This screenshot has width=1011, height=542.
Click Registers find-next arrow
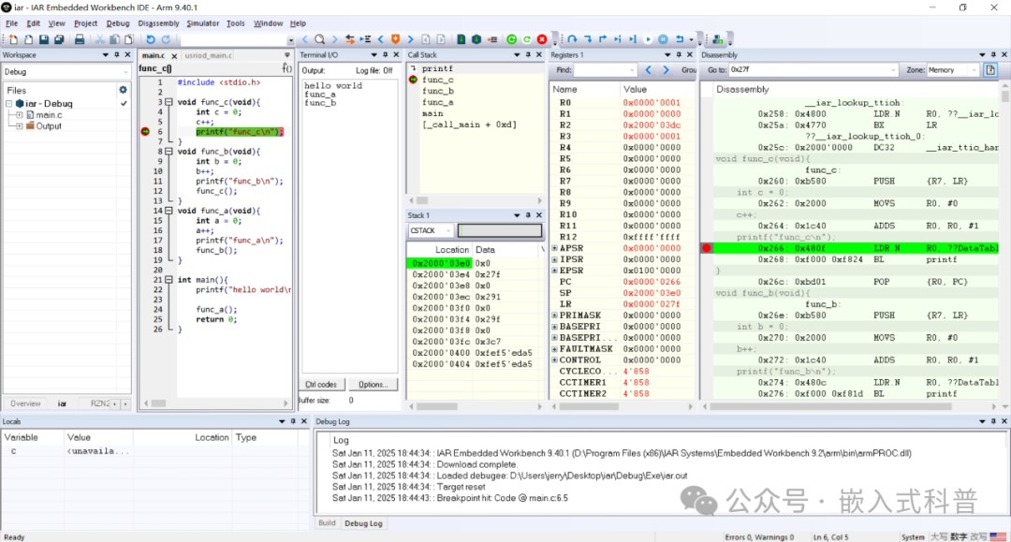(x=667, y=69)
